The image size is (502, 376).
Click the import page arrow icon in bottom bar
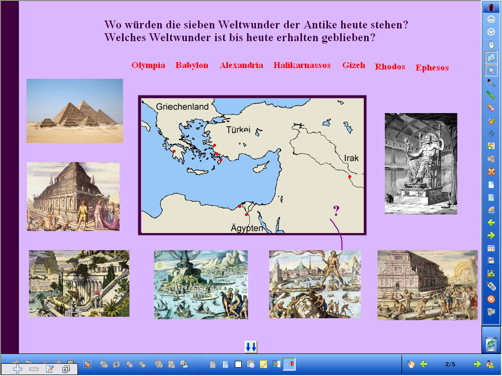(x=276, y=364)
